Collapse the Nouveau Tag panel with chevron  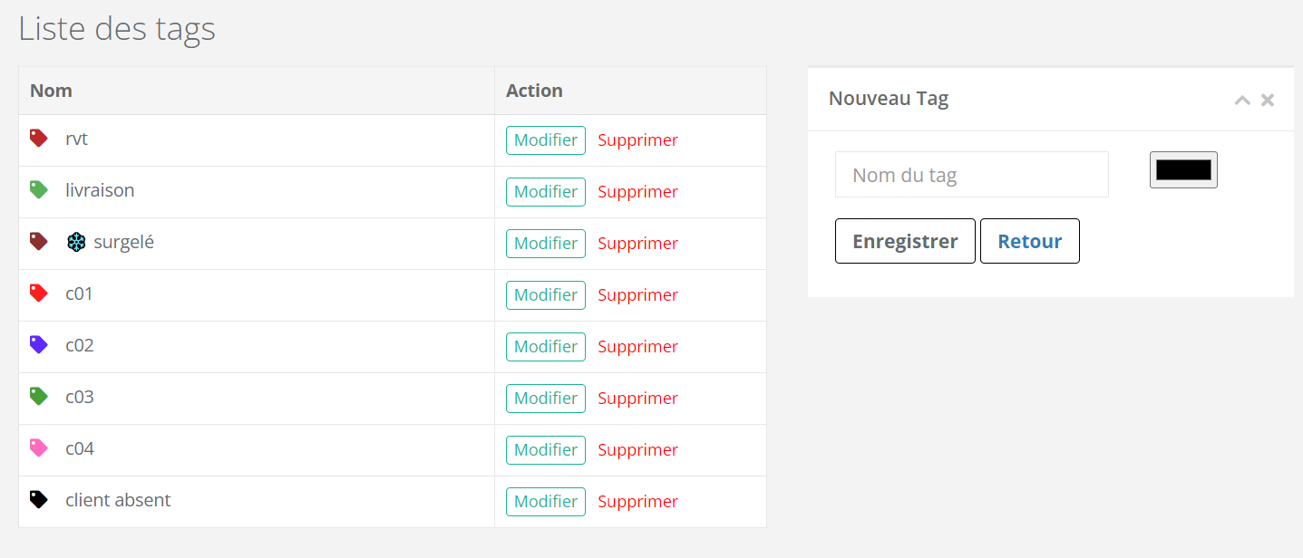pyautogui.click(x=1242, y=100)
